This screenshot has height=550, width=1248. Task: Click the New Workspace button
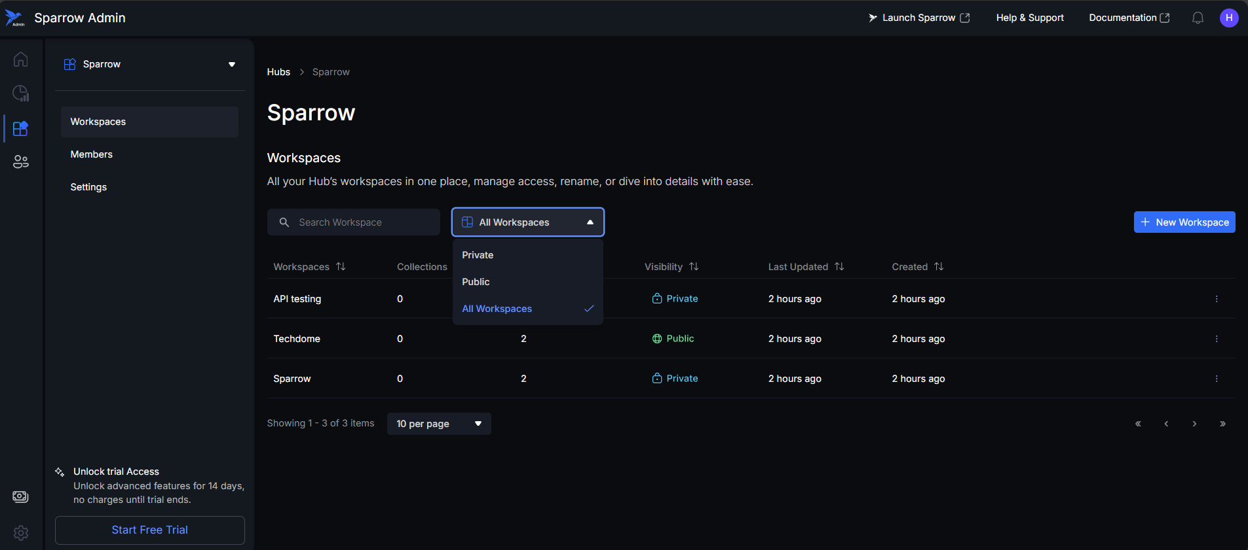pyautogui.click(x=1184, y=222)
